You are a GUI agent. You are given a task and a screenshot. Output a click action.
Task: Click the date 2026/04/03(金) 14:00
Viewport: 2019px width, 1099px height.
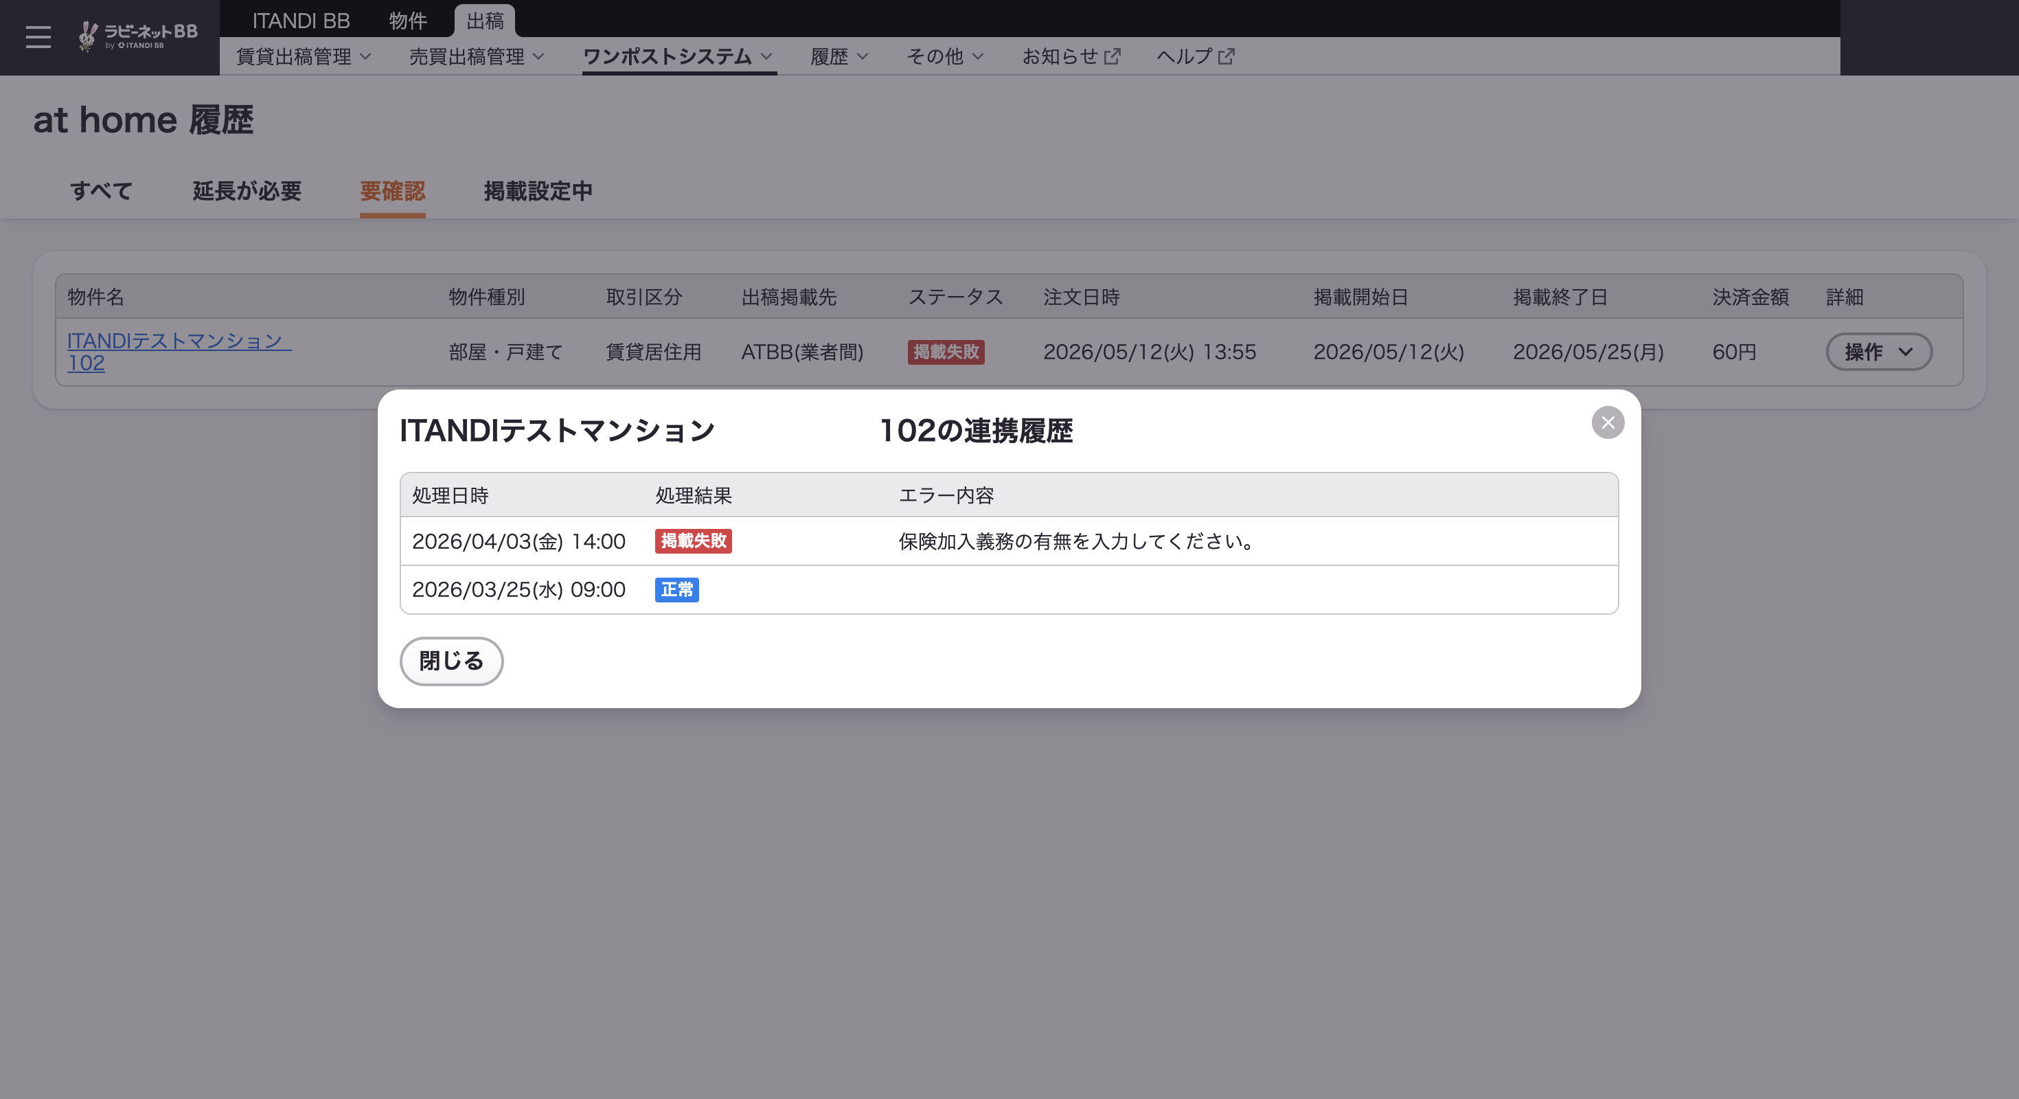tap(519, 542)
